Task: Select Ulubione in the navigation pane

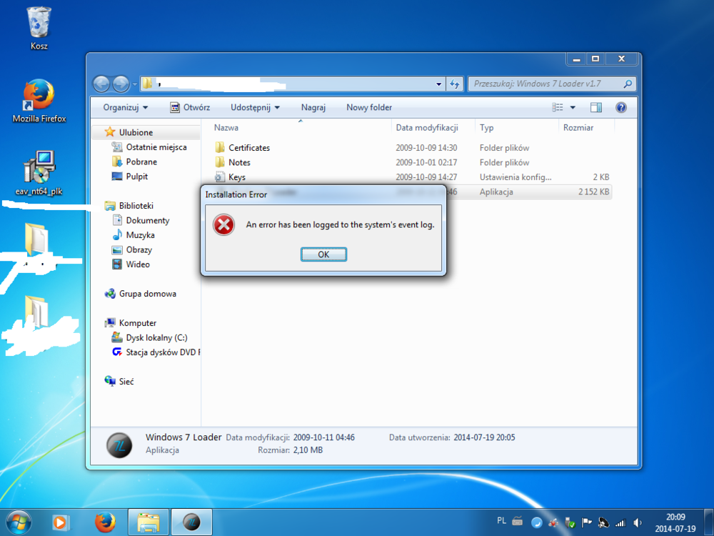Action: coord(136,132)
